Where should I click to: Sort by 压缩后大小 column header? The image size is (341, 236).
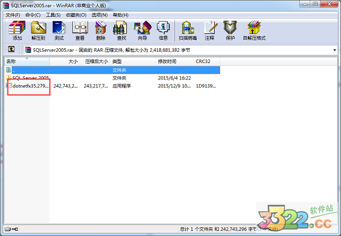[x=95, y=61]
